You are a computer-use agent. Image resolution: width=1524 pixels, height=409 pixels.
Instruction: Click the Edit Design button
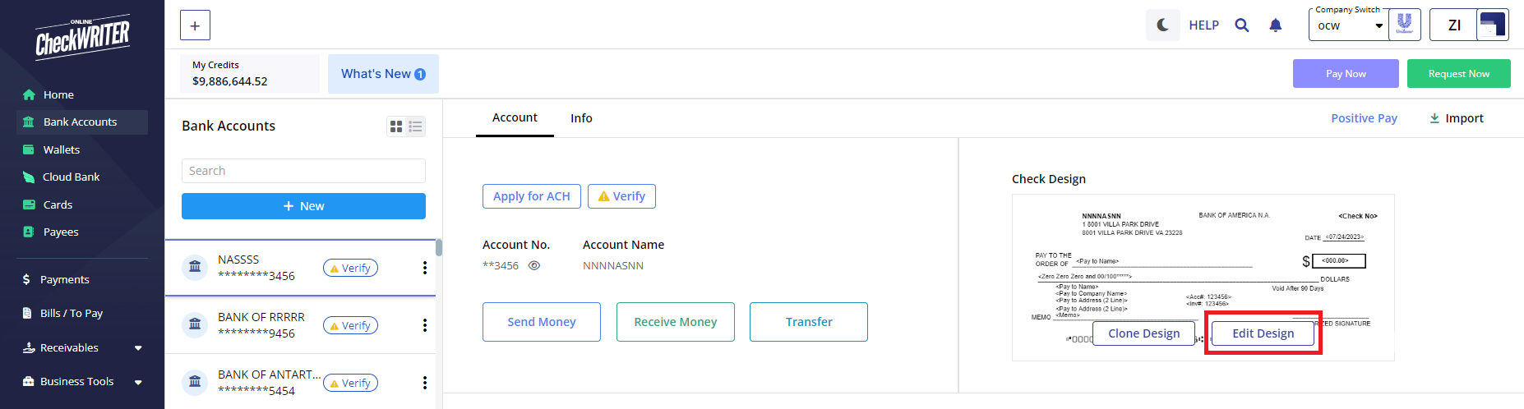click(1263, 333)
